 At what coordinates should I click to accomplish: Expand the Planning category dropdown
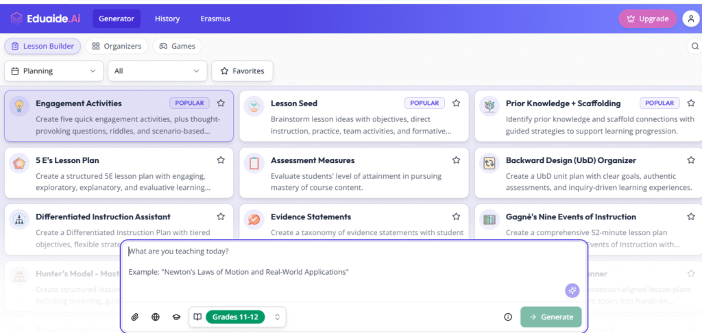[x=53, y=71]
